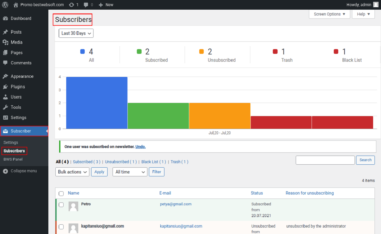Click the Collapse menu arrow icon
The image size is (381, 234).
click(5, 171)
